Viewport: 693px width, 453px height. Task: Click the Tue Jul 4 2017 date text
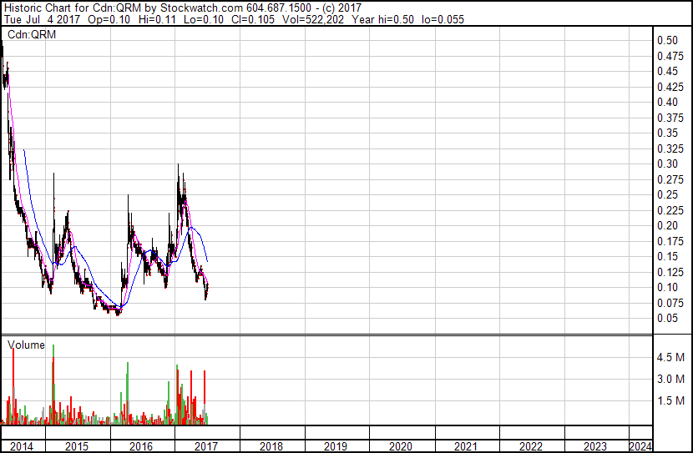click(42, 19)
